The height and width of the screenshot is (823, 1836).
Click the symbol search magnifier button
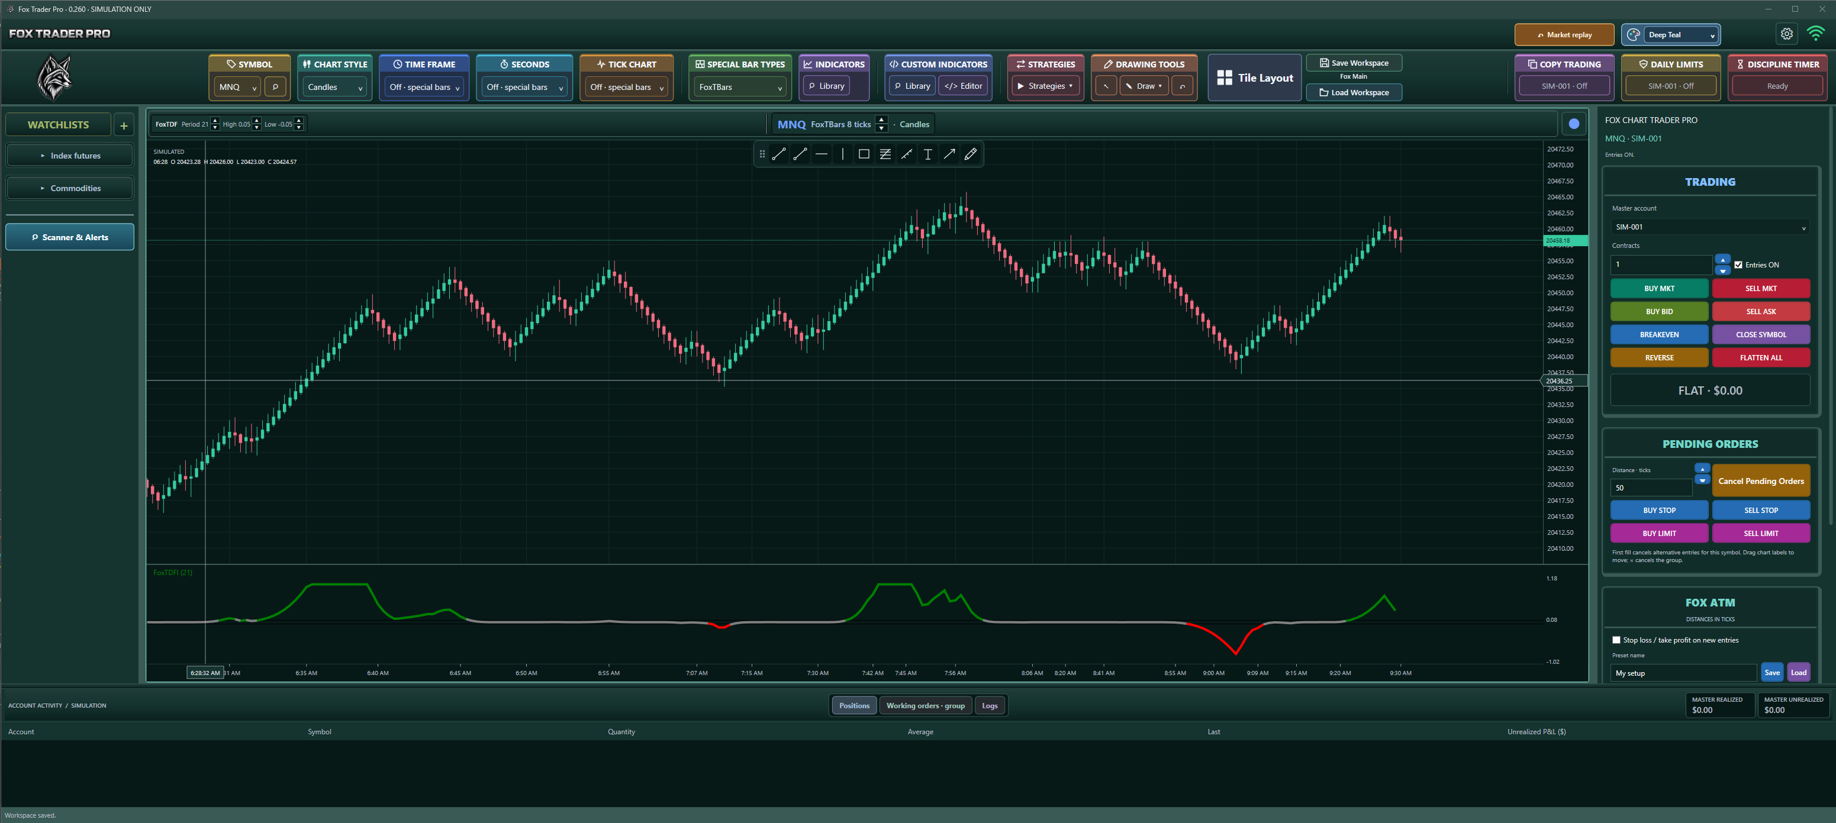[x=275, y=86]
